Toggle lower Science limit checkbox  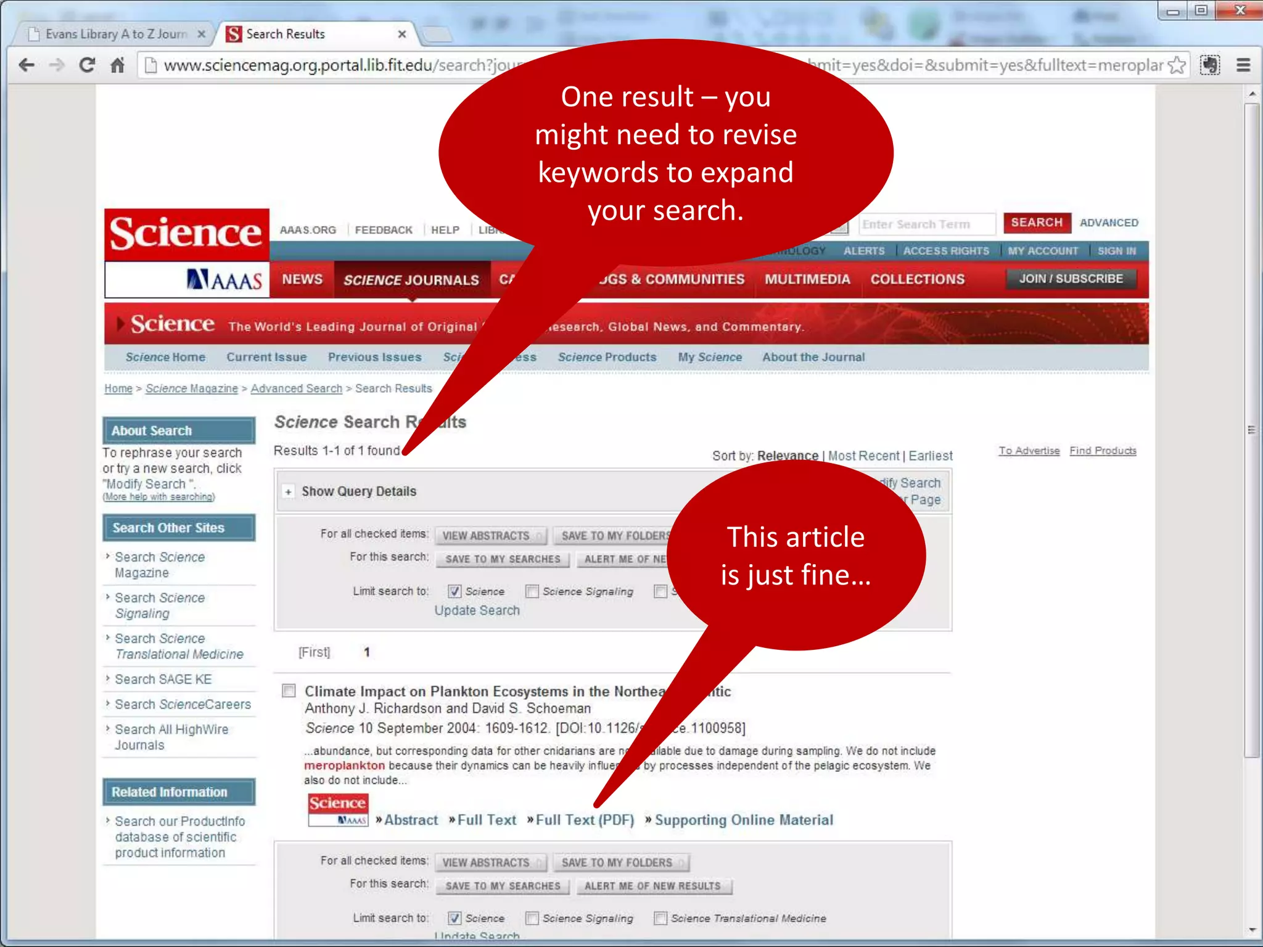[x=455, y=918]
